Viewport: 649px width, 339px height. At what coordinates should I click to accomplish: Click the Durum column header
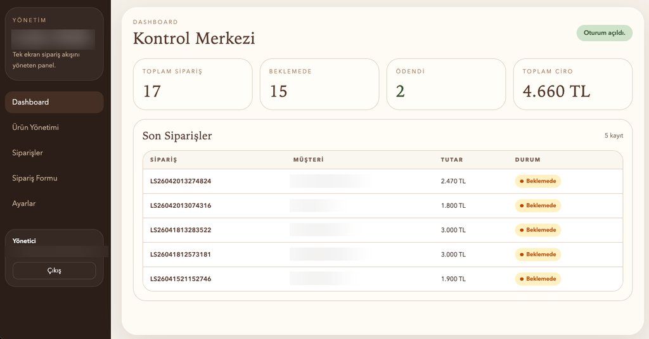[528, 160]
